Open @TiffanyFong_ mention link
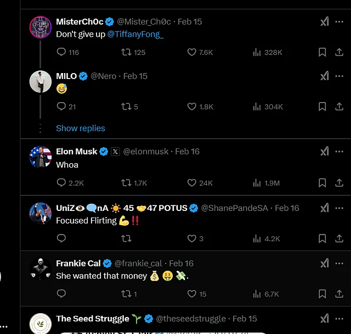Viewport: 351px width, 334px height. (x=135, y=34)
